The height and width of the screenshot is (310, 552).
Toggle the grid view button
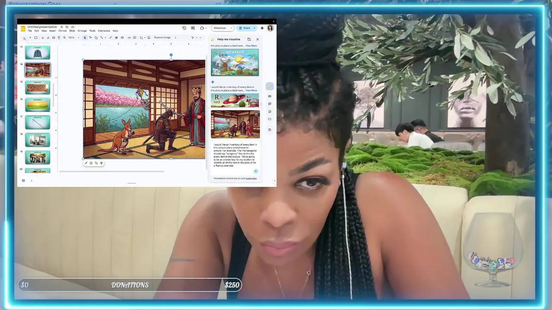[23, 180]
